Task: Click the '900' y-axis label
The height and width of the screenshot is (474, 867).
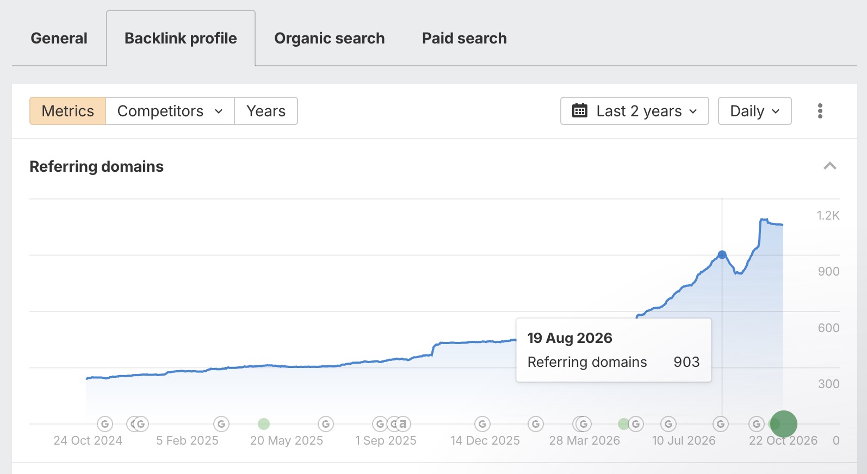Action: click(x=828, y=271)
